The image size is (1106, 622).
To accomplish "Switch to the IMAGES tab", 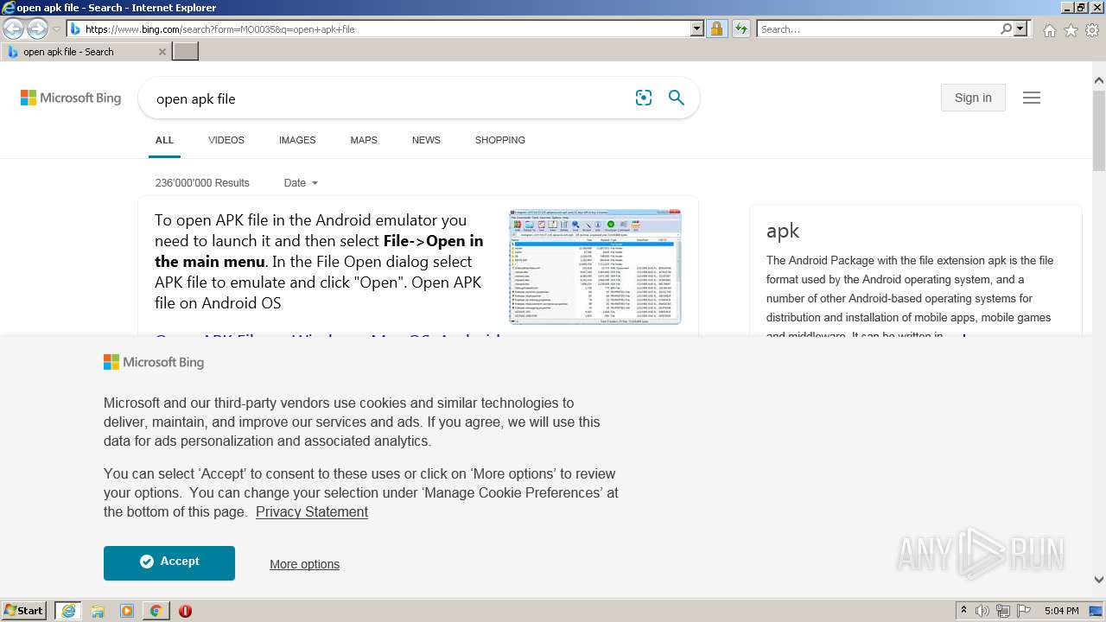I will point(297,140).
